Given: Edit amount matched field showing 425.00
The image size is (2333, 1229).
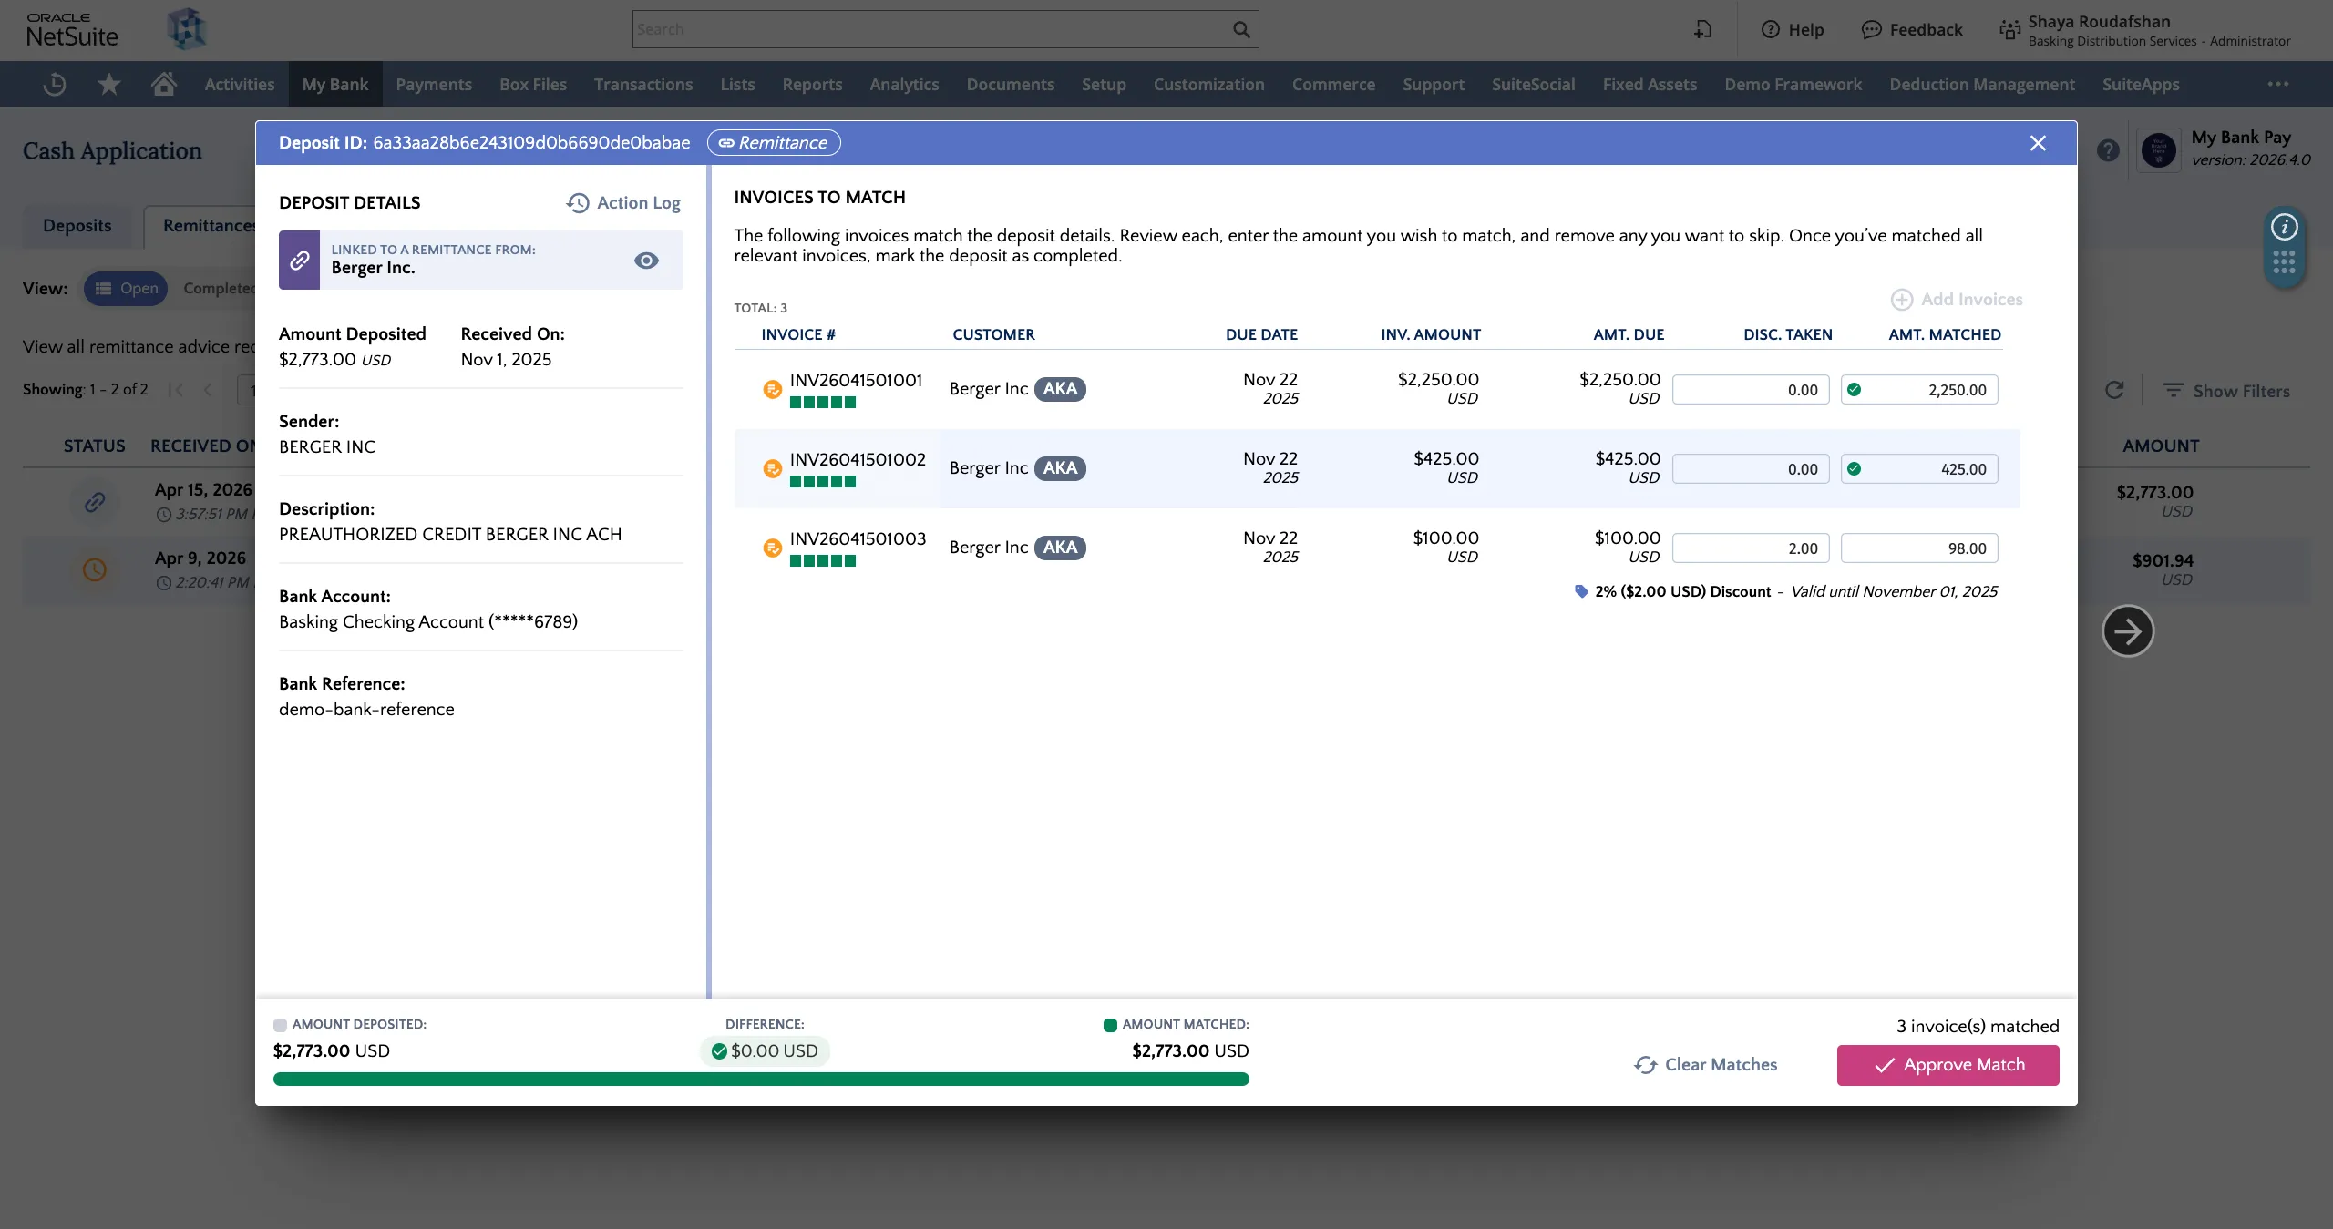Looking at the screenshot, I should tap(1919, 469).
